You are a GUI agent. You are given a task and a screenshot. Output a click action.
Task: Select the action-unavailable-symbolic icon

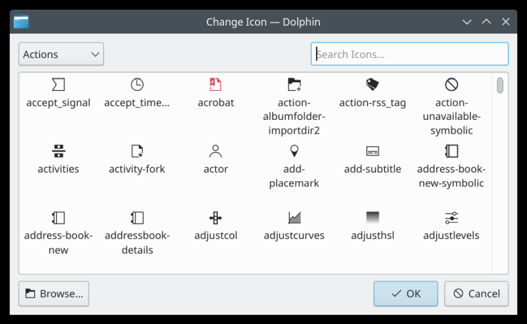pyautogui.click(x=451, y=84)
